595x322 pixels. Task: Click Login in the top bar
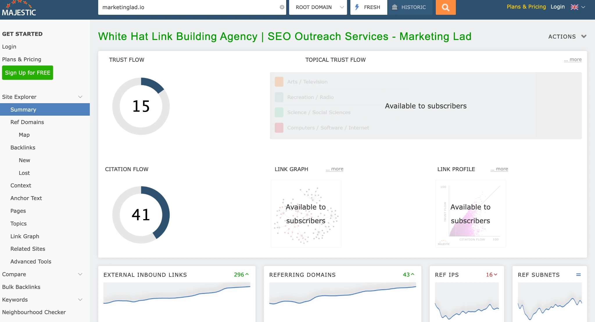coord(558,7)
